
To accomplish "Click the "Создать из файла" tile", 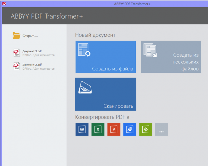I will (x=106, y=57).
